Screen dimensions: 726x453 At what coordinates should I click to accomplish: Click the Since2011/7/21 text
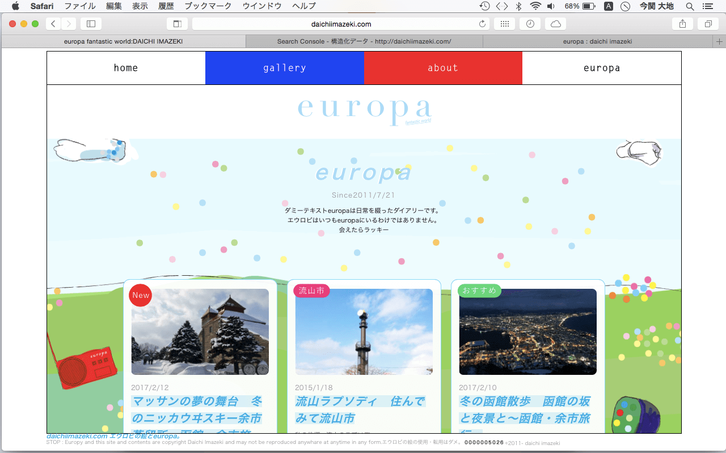click(x=363, y=195)
